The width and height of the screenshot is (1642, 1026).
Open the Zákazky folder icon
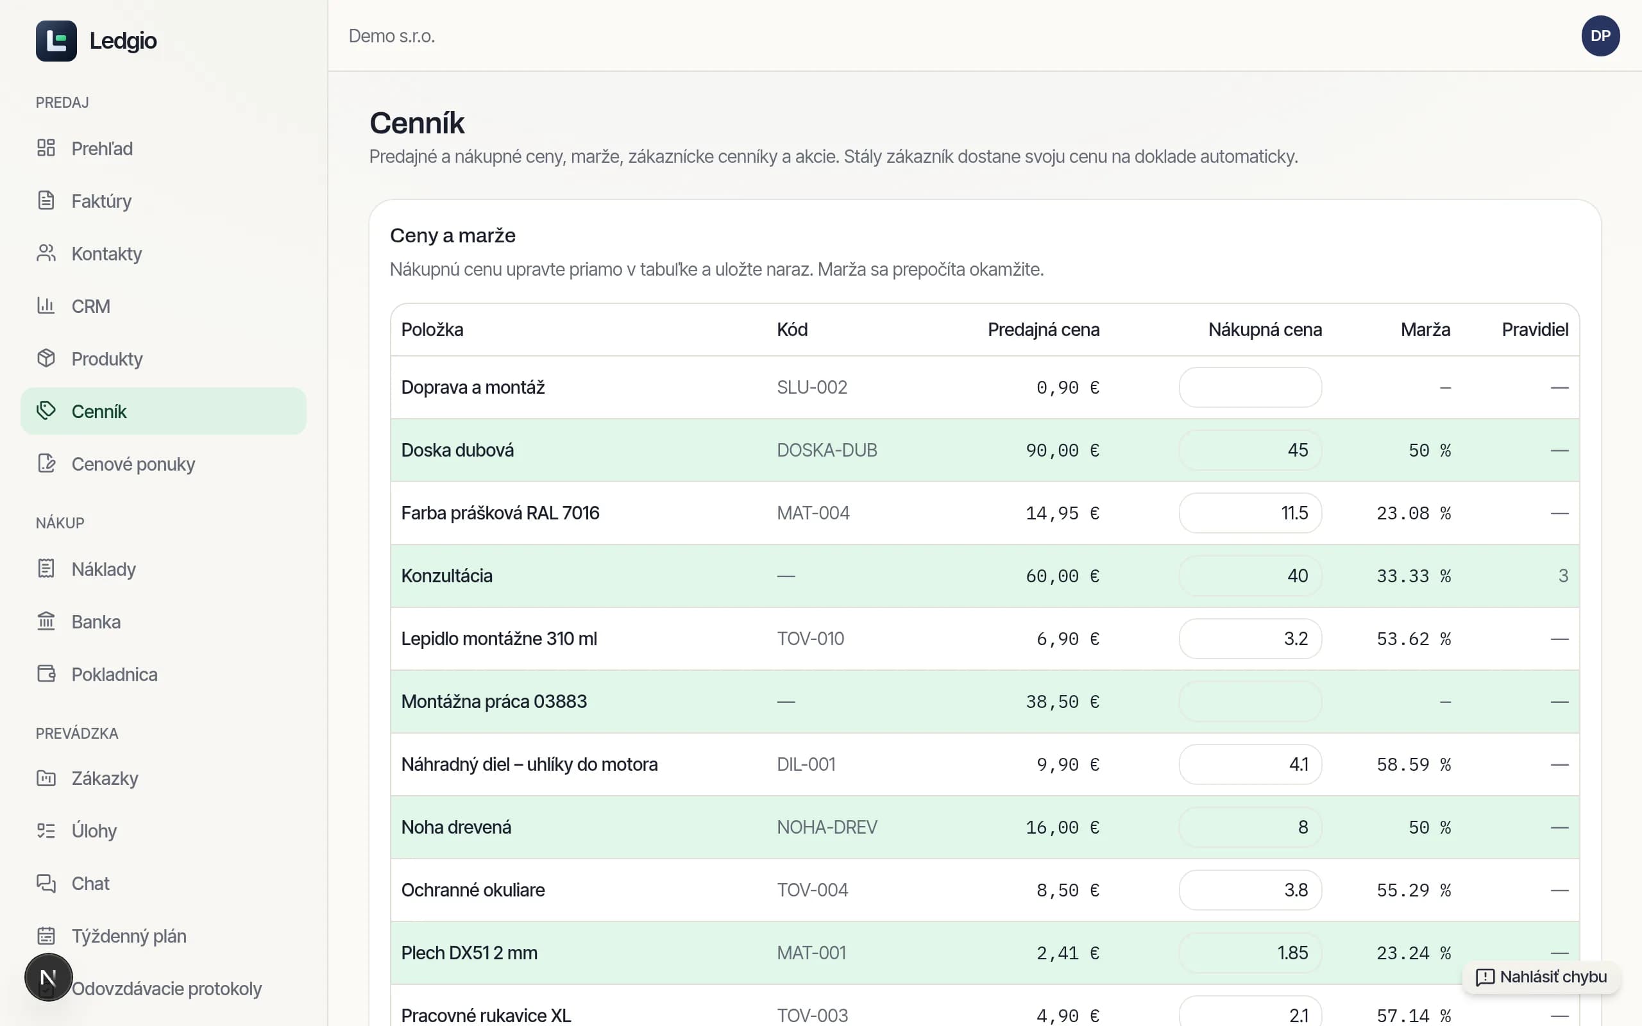[x=46, y=778]
